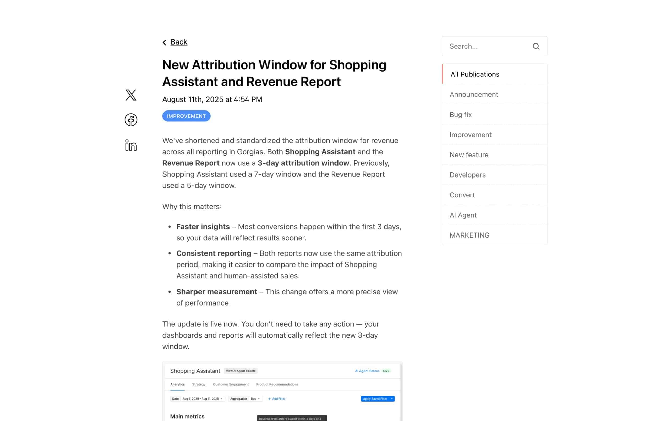Click the back chevron arrow icon
This screenshot has width=655, height=421.
pos(164,42)
